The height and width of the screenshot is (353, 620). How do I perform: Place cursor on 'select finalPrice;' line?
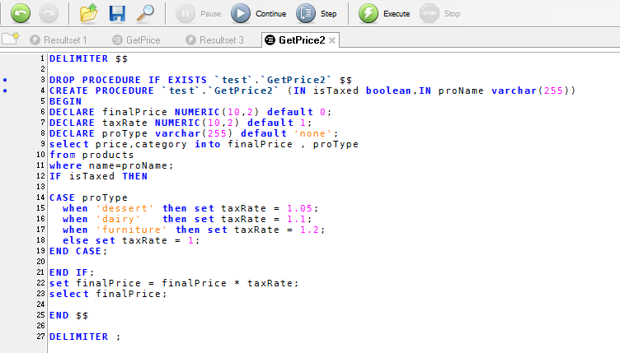coord(108,294)
